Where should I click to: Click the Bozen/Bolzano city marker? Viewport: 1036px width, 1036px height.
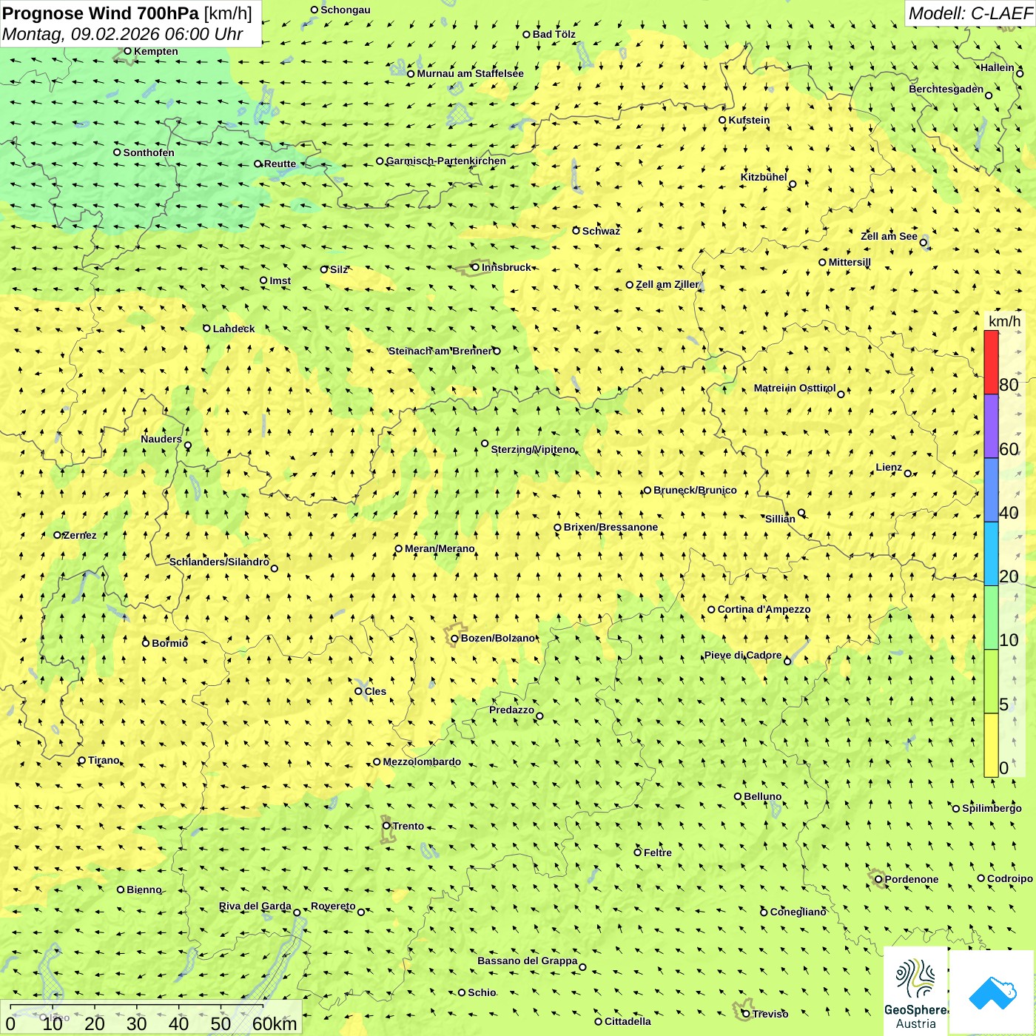(x=454, y=639)
